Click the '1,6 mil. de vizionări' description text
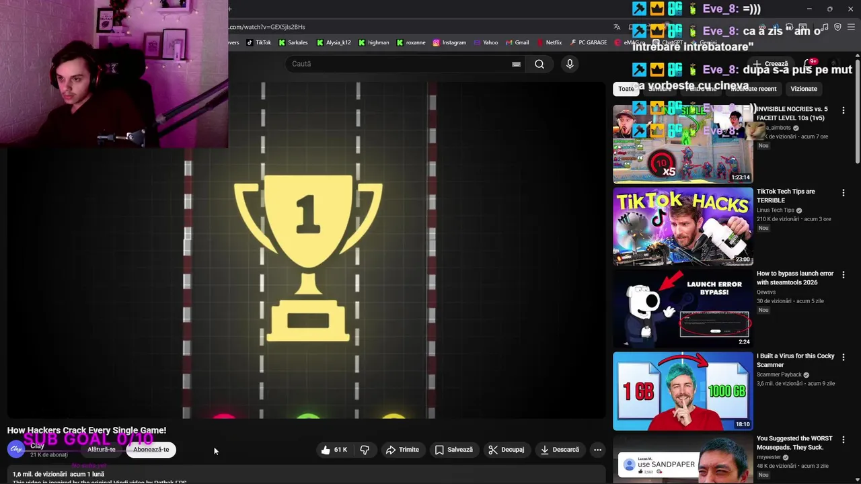861x484 pixels. (59, 474)
